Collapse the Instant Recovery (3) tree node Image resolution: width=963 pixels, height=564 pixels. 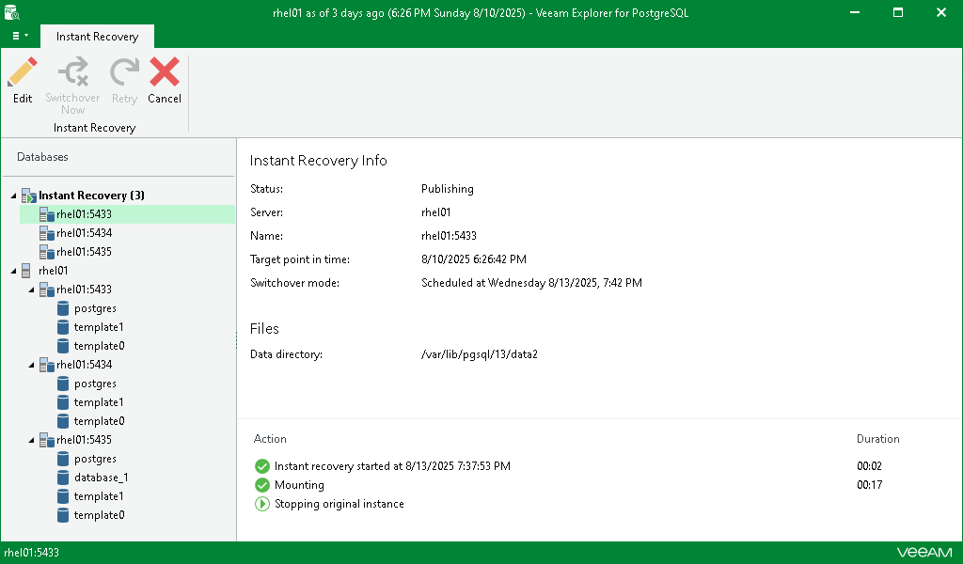click(x=13, y=196)
